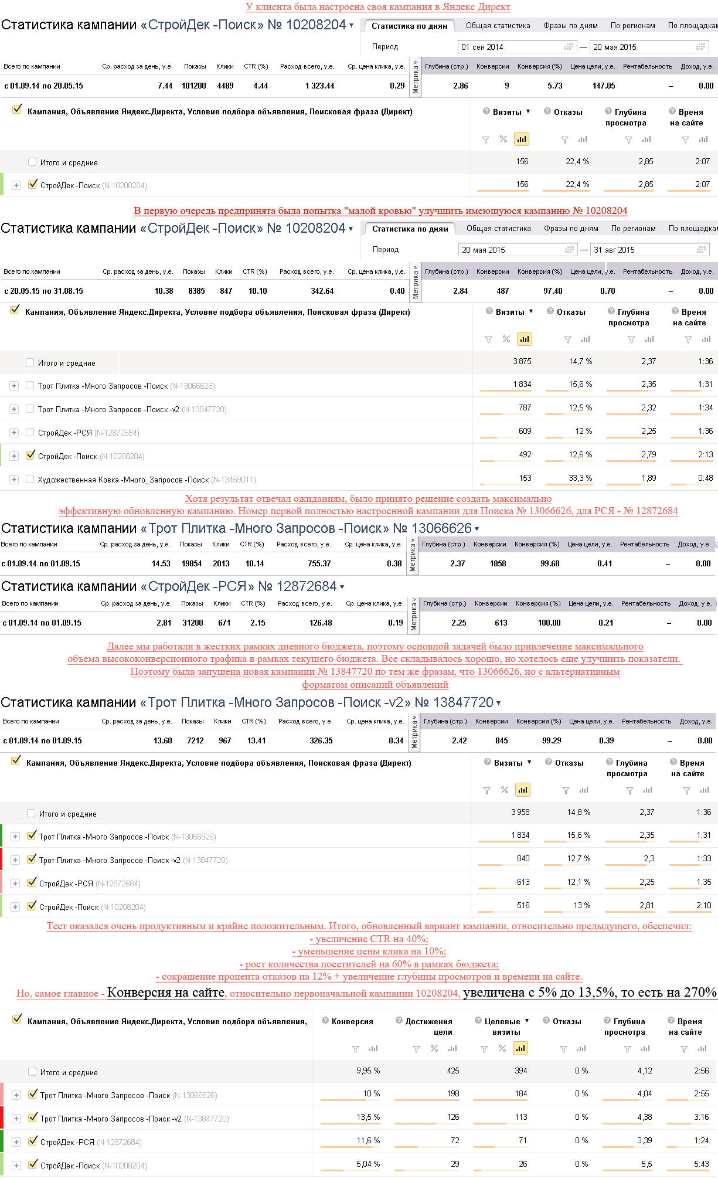The width and height of the screenshot is (718, 1179).
Task: Open Общая статистика tab above the 01 сен 2014 period
Action: 498,25
